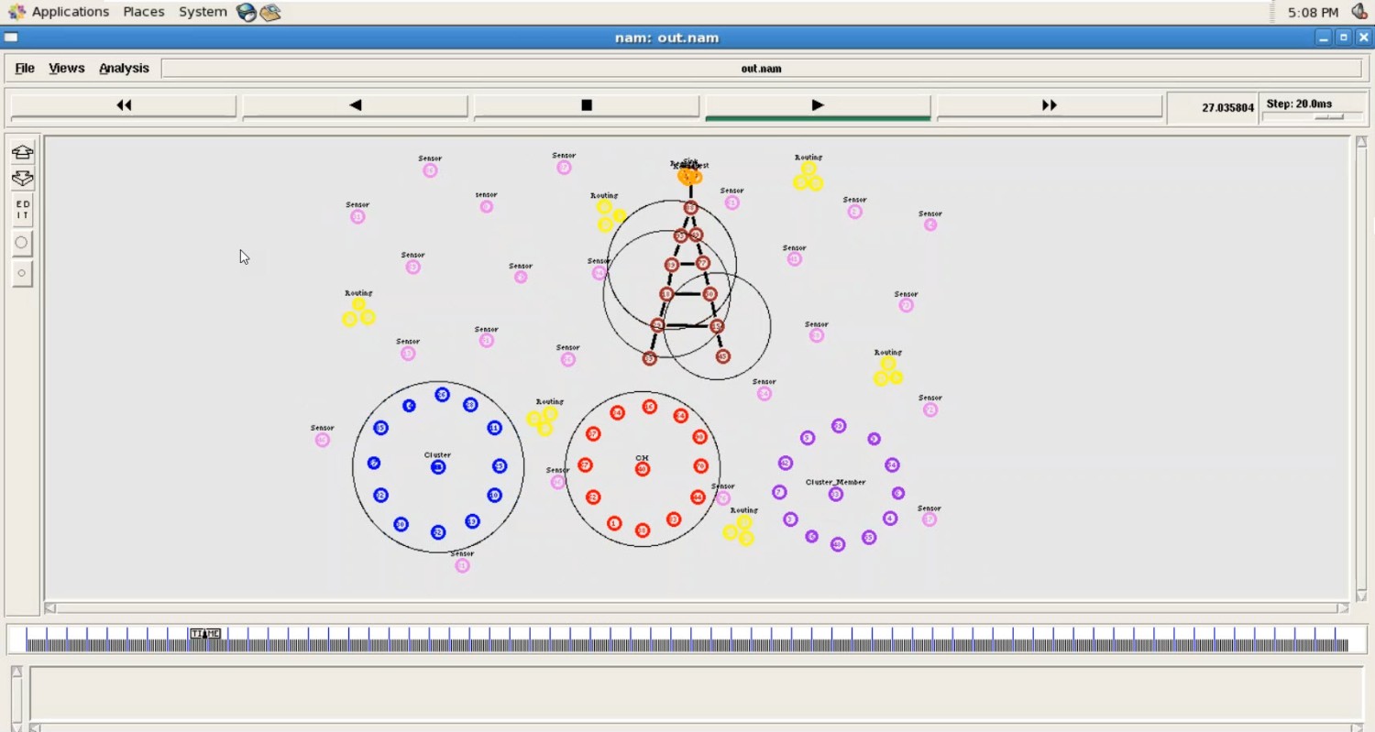Open the Analysis menu
The height and width of the screenshot is (732, 1375).
tap(124, 68)
